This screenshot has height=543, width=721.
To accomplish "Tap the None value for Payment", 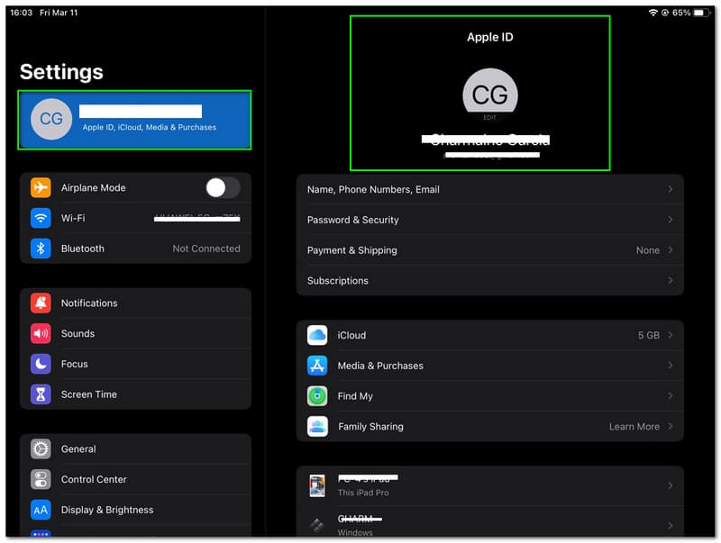I will tap(648, 250).
